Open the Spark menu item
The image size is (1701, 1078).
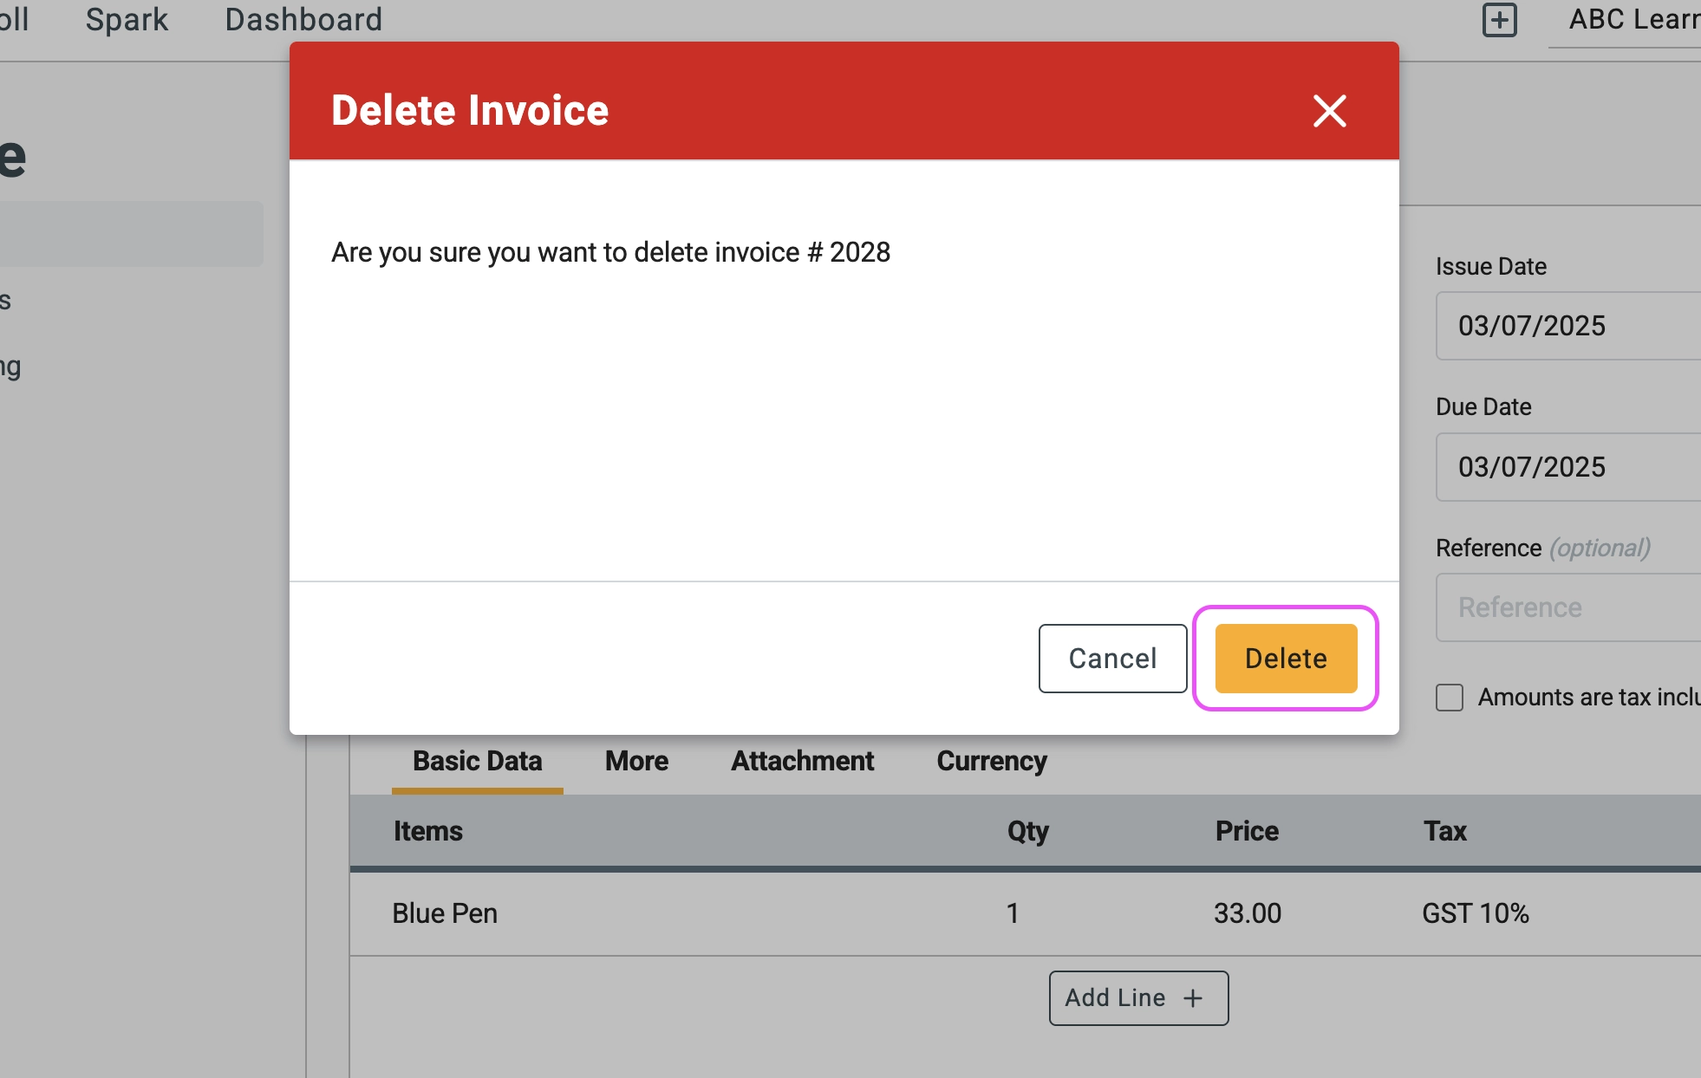(x=127, y=19)
